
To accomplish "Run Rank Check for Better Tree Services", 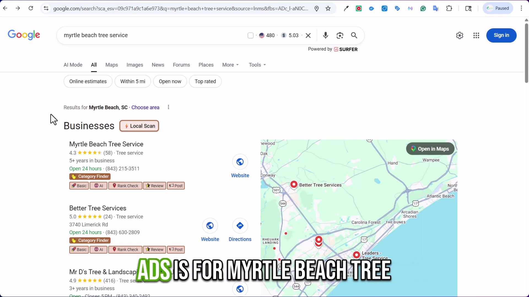I will [x=125, y=250].
